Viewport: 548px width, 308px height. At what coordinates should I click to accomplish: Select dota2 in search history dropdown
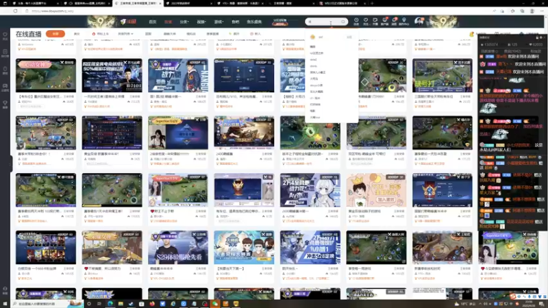click(x=313, y=60)
